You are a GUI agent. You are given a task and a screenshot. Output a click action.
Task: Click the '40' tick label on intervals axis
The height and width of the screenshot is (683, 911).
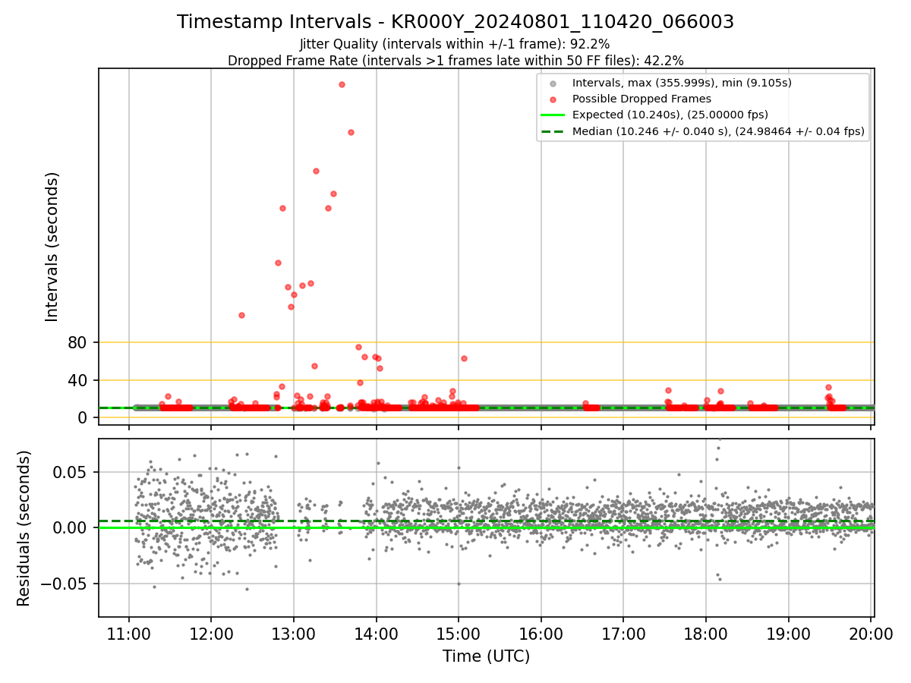[79, 380]
